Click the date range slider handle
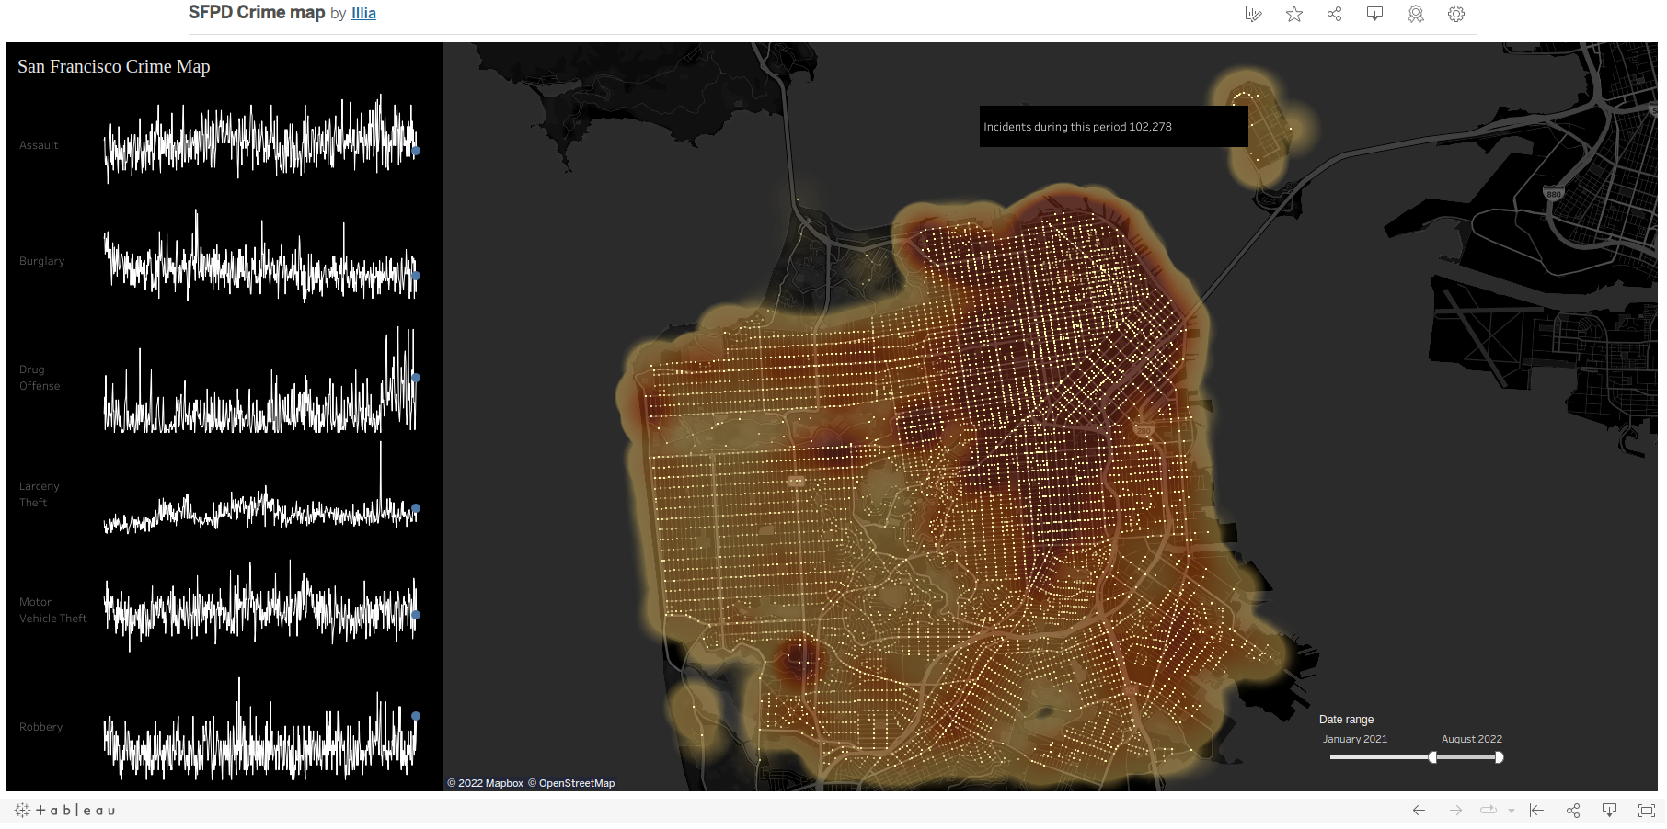Viewport: 1667px width, 829px height. click(x=1433, y=757)
